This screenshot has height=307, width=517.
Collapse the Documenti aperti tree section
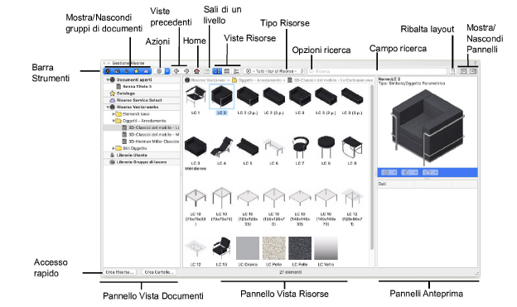(x=108, y=79)
